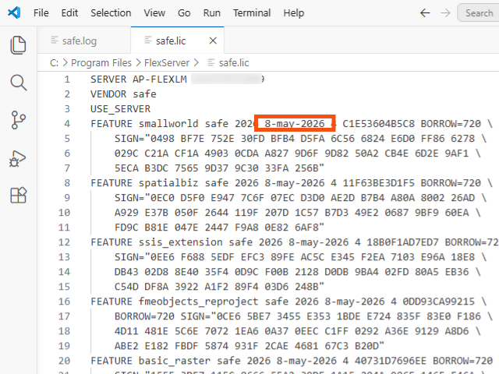499x374 pixels.
Task: Open the Run and Debug view
Action: coord(17,158)
